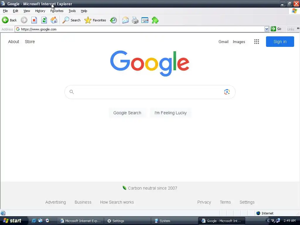Open the Google apps grid icon
Image resolution: width=300 pixels, height=225 pixels.
pyautogui.click(x=257, y=42)
